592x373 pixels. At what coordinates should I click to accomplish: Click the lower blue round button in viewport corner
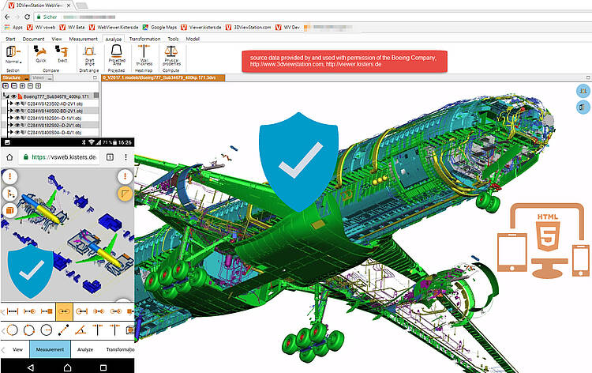pos(583,107)
